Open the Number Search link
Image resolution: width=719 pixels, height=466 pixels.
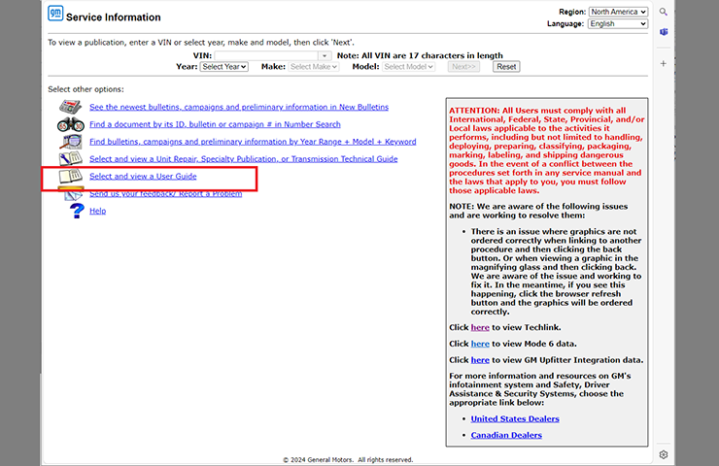[215, 124]
